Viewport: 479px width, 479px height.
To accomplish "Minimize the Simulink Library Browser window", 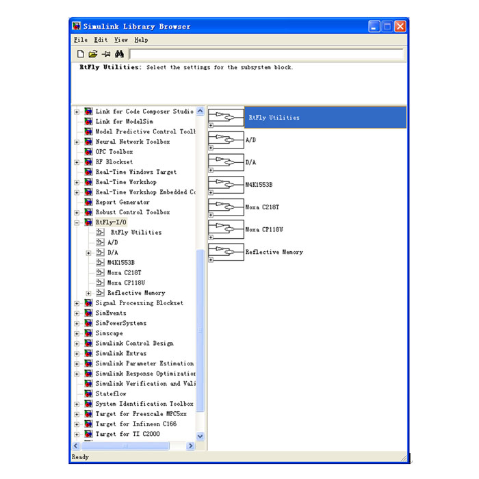I will 374,27.
